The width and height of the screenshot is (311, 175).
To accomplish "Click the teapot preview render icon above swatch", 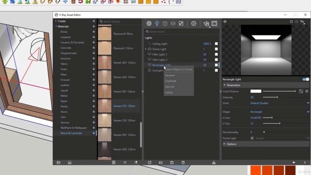I will 297,21.
